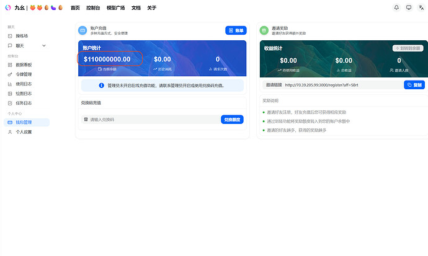Click the 数据看板 sidebar icon
The height and width of the screenshot is (256, 428).
coord(10,65)
